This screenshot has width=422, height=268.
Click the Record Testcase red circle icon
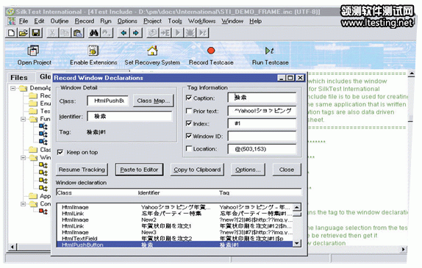click(x=211, y=51)
